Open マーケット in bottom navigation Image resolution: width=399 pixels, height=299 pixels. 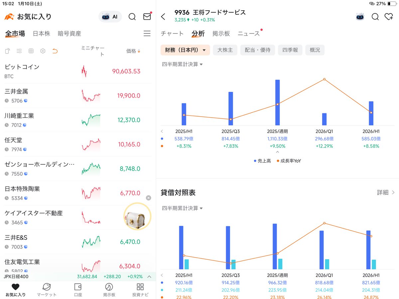47,290
